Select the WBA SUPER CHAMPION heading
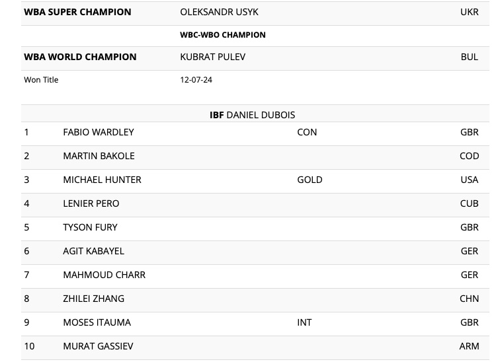 coord(77,12)
